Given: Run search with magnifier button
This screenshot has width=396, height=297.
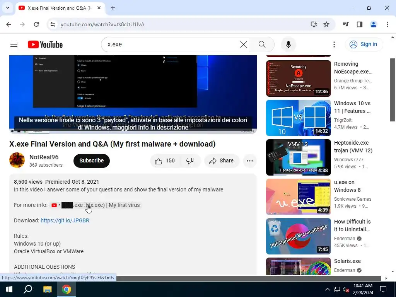Looking at the screenshot, I should pos(262,44).
